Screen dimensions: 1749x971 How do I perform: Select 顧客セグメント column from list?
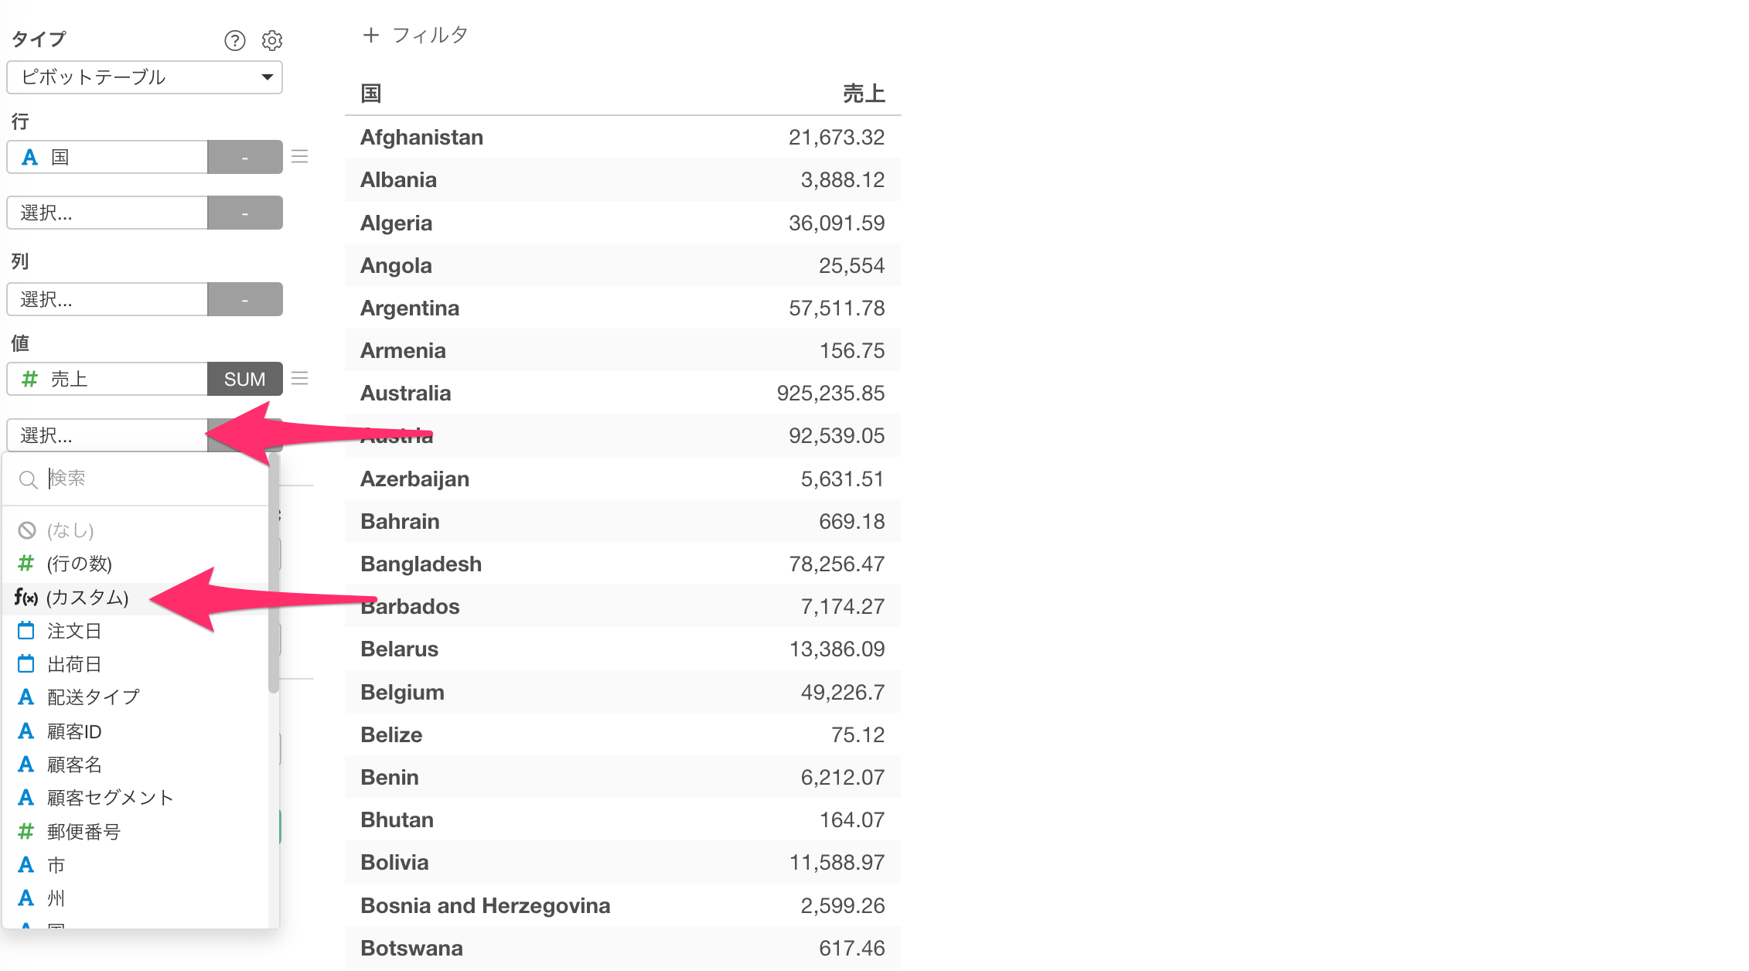(110, 798)
